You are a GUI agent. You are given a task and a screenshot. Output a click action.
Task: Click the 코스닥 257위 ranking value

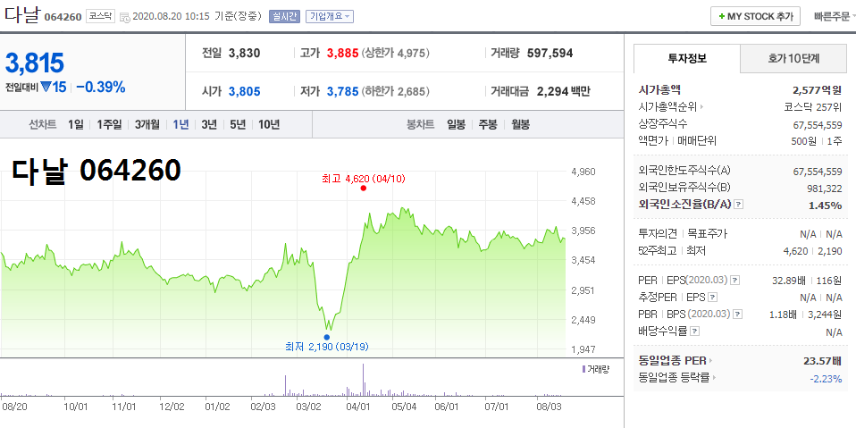coord(813,107)
